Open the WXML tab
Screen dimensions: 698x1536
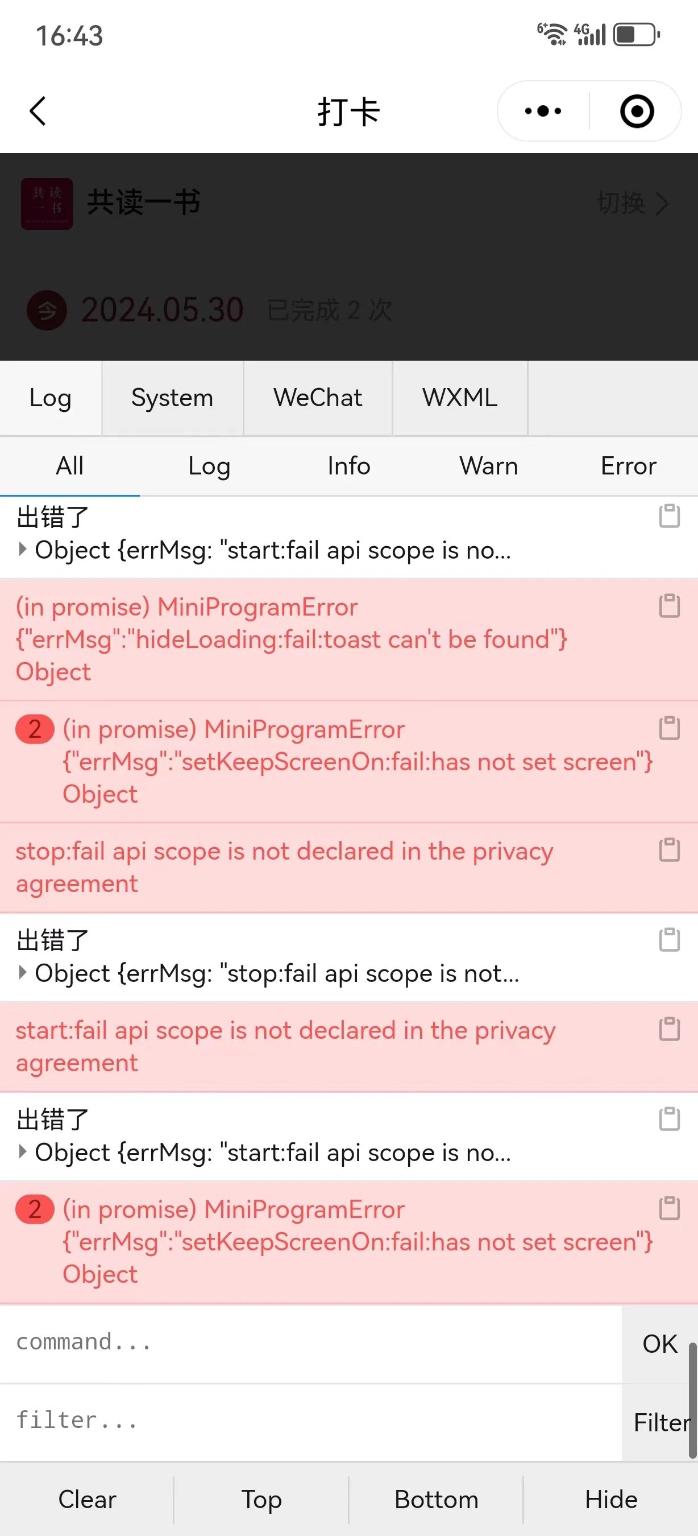point(460,398)
